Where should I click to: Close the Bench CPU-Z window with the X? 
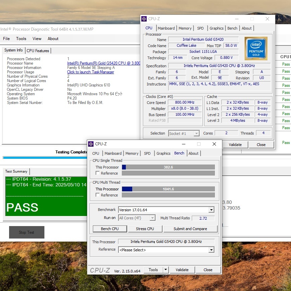[x=214, y=144]
